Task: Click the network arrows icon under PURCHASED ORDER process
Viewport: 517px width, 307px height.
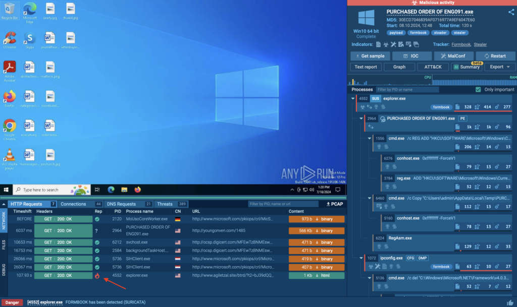Action: click(371, 127)
